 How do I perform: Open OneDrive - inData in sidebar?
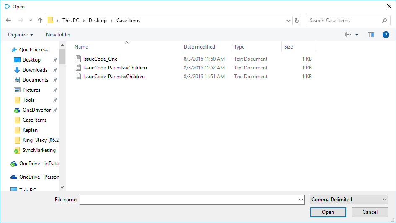click(39, 164)
